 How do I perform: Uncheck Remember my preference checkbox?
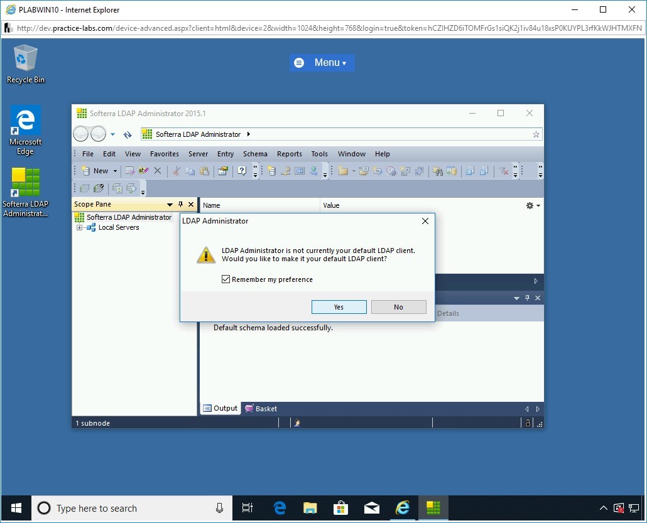226,279
